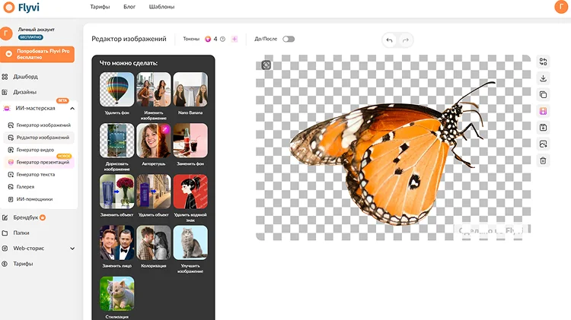Click Попробовать Flyvi Pro бесплатно button

coord(37,54)
